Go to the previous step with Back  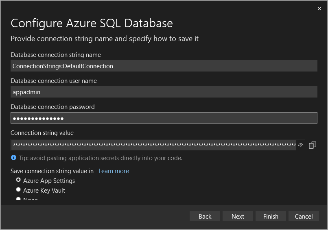click(x=205, y=216)
